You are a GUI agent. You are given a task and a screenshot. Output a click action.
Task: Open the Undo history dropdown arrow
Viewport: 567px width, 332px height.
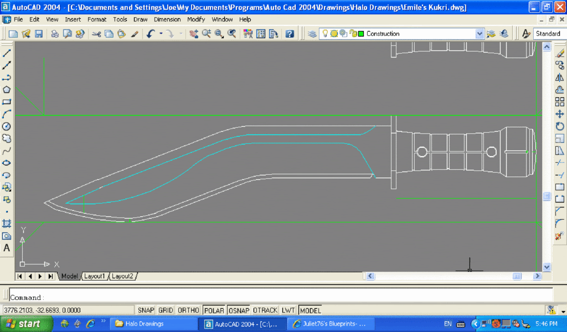[x=161, y=34]
